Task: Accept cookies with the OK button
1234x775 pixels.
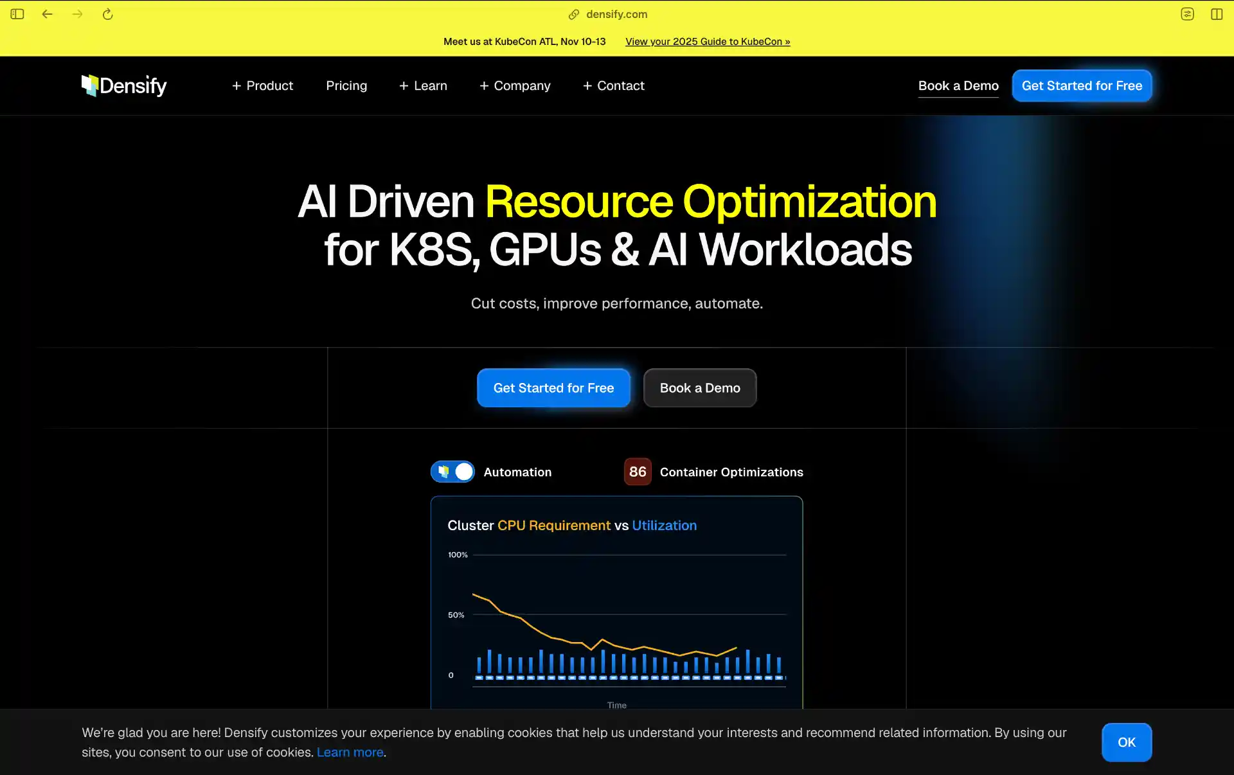Action: (1126, 742)
